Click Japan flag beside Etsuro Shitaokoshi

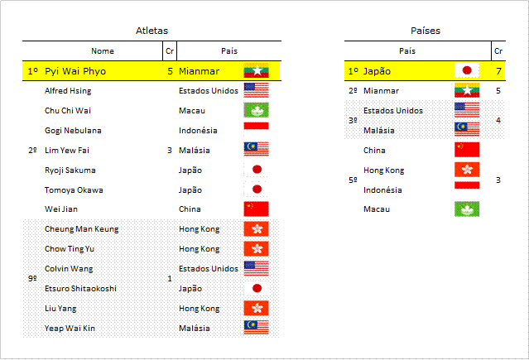256,288
